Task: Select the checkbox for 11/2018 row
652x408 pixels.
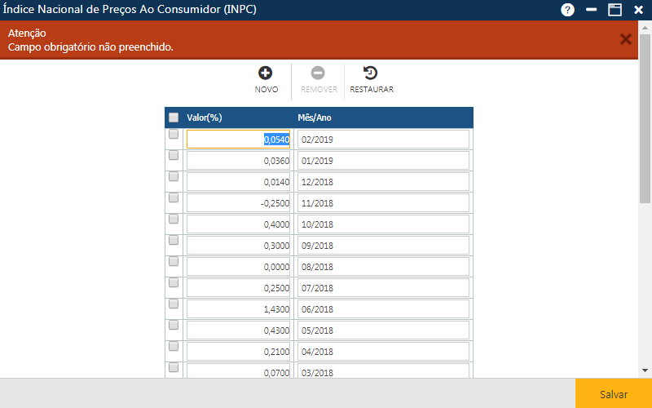Action: [x=174, y=197]
